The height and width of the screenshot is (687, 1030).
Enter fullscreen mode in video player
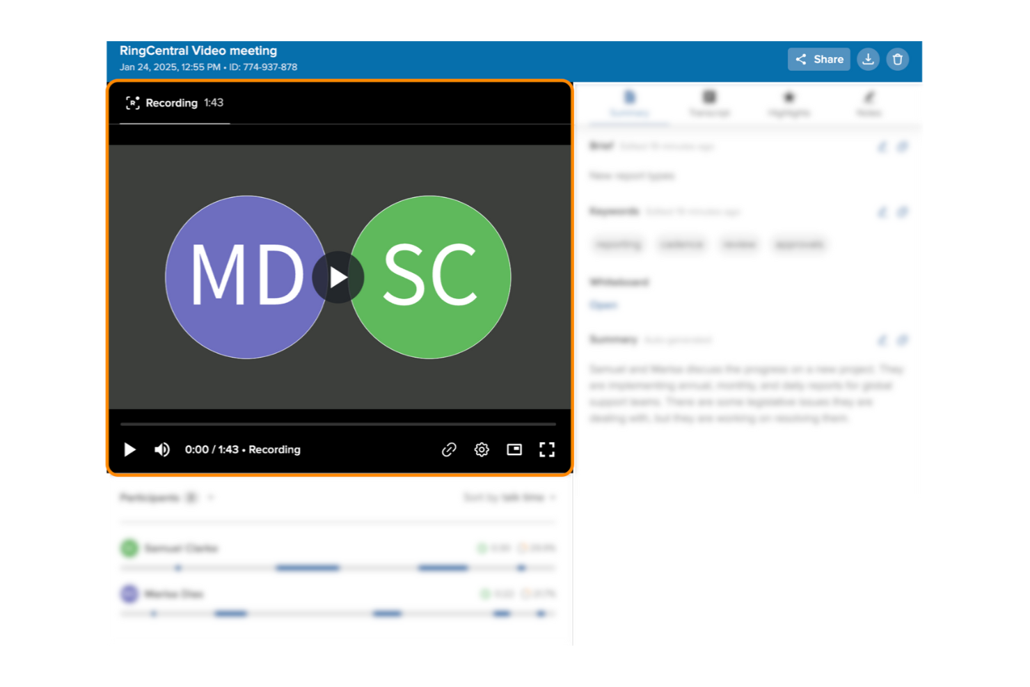click(x=547, y=450)
